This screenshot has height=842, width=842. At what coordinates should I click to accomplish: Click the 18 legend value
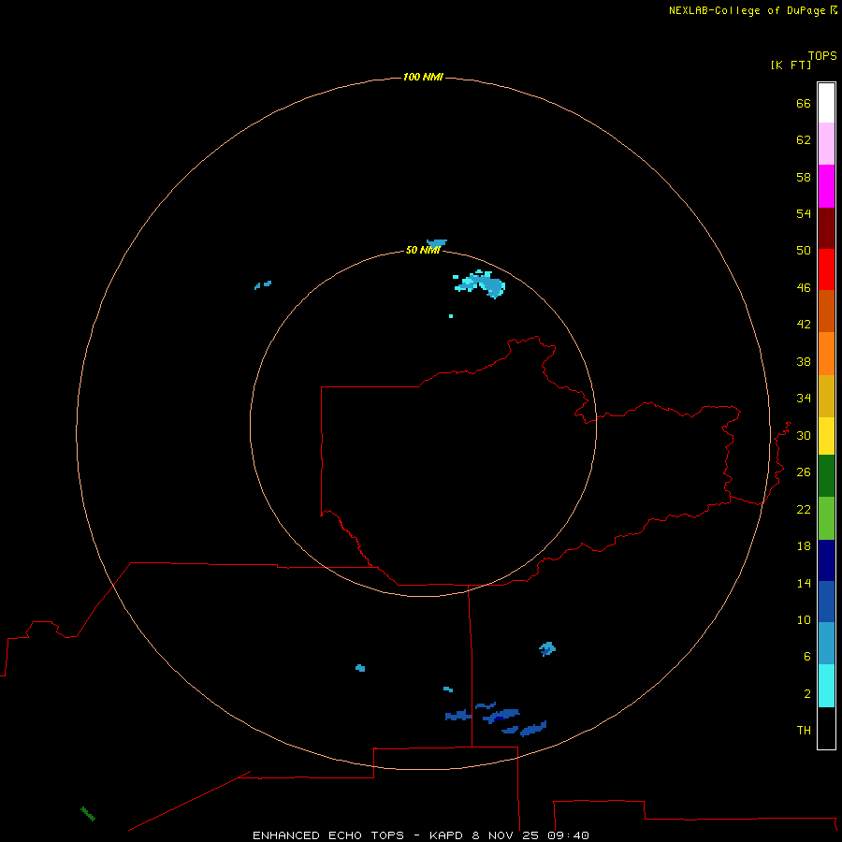804,546
